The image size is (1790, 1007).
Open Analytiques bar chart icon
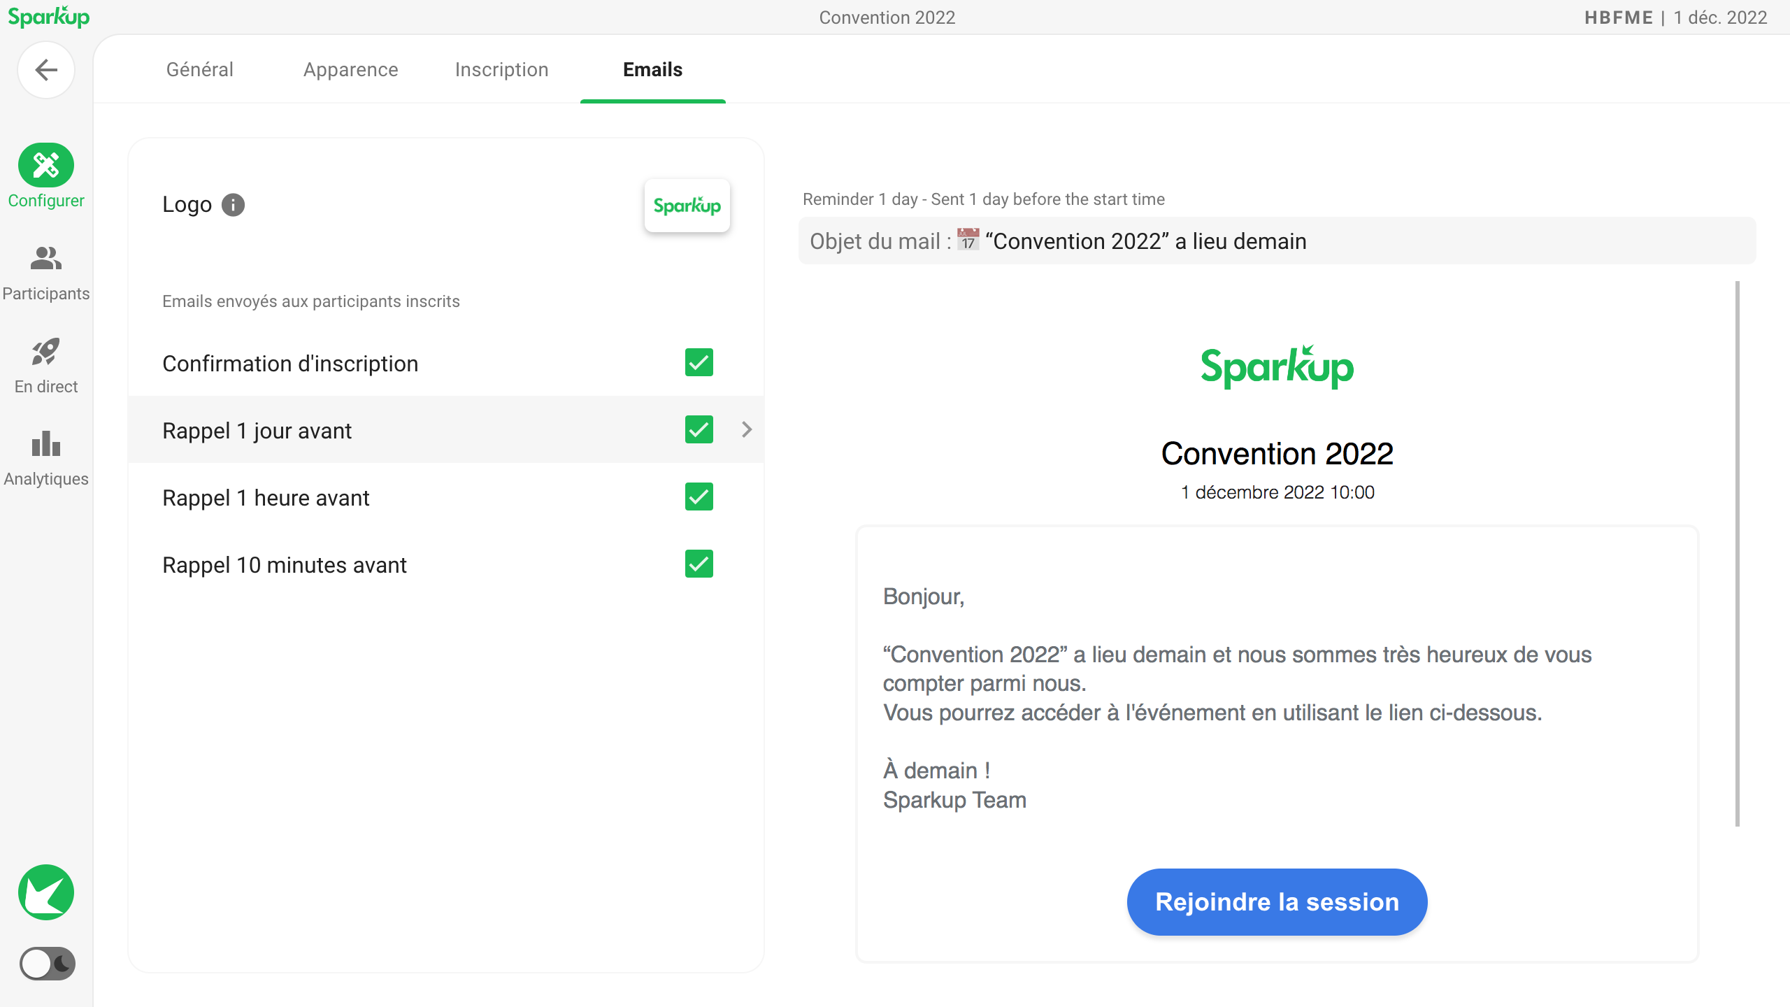[x=46, y=444]
